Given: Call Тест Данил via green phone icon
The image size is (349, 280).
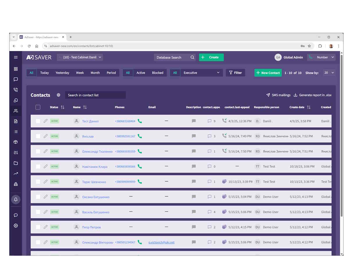Looking at the screenshot, I should click(x=140, y=121).
